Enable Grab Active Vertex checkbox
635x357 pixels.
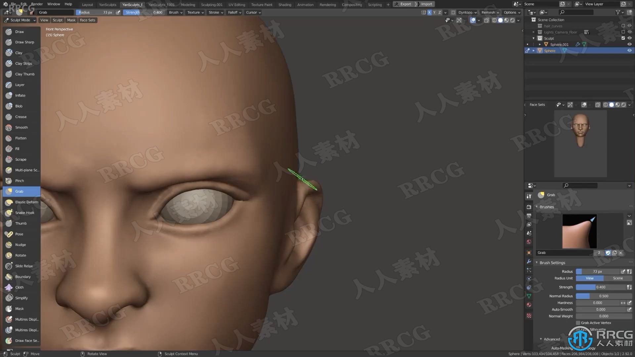coord(579,323)
